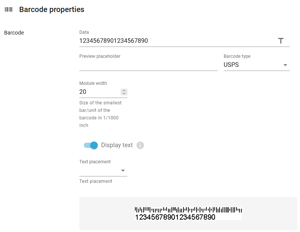
Task: Click the digits beneath the barcode preview
Action: [x=175, y=217]
